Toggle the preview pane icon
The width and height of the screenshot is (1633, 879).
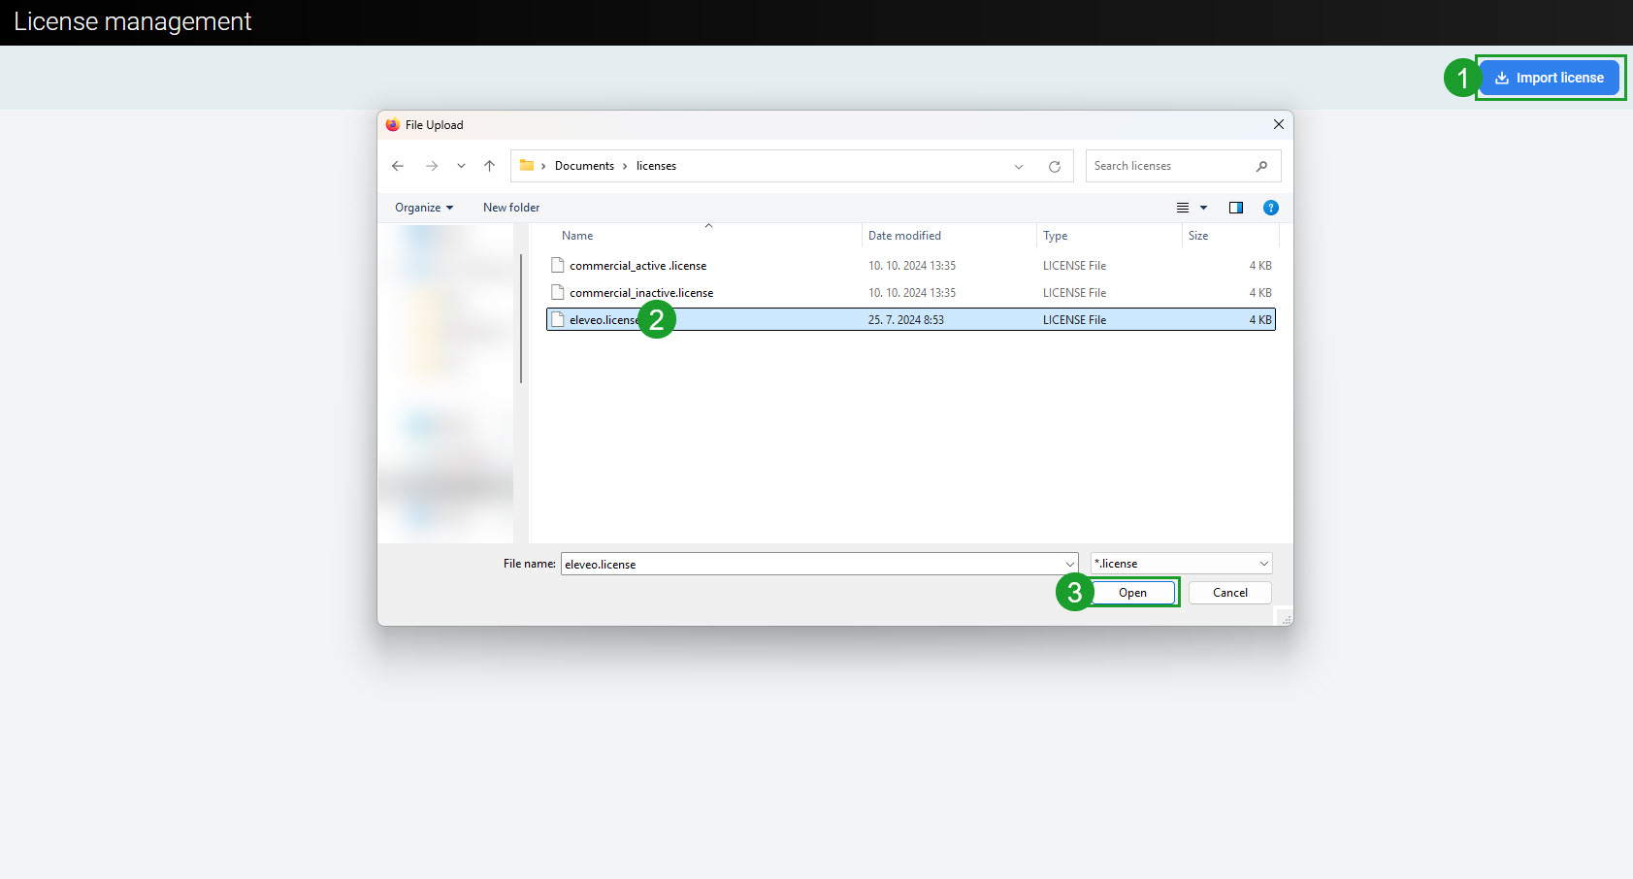click(x=1235, y=208)
